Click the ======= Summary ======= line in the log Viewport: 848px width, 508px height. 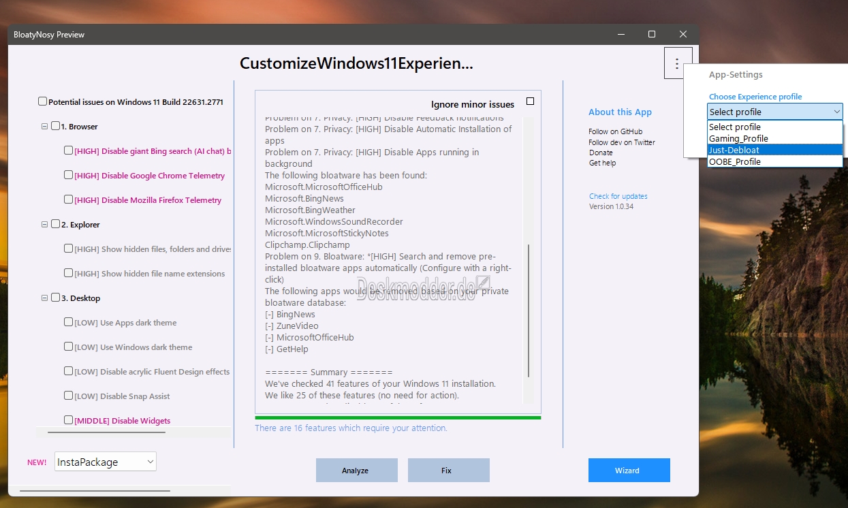click(x=328, y=372)
